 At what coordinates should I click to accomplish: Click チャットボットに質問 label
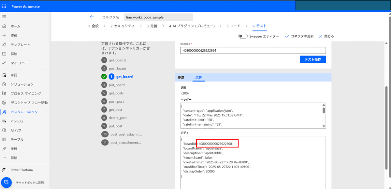(x=30, y=183)
